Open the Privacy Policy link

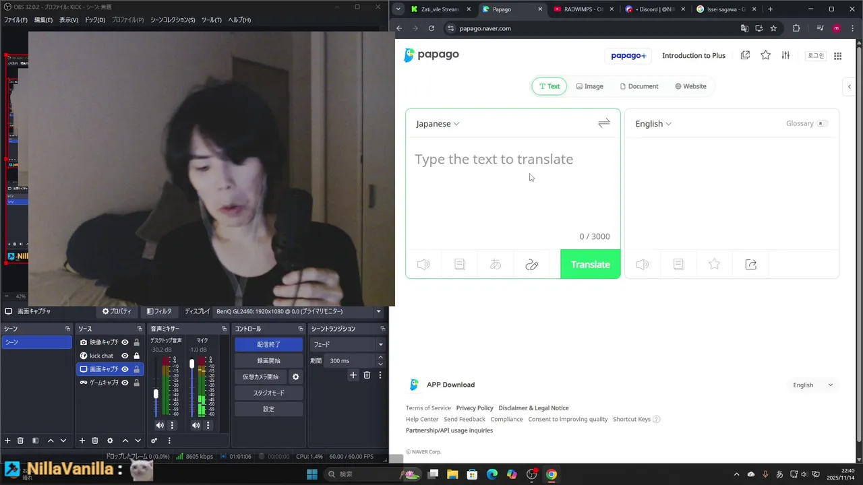point(475,408)
